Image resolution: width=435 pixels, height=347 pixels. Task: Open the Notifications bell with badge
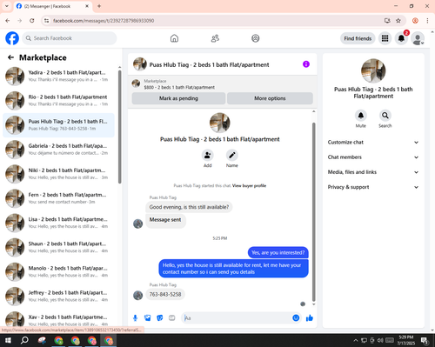[401, 38]
